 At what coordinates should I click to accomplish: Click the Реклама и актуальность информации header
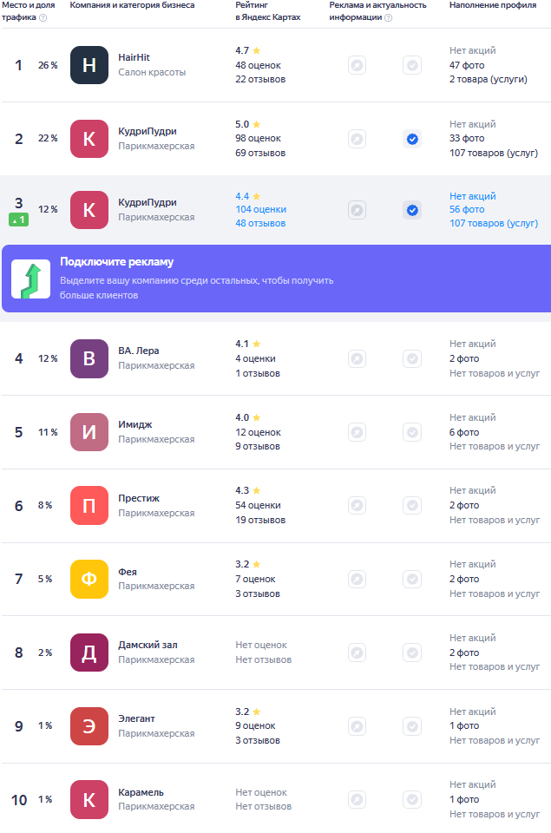click(377, 11)
